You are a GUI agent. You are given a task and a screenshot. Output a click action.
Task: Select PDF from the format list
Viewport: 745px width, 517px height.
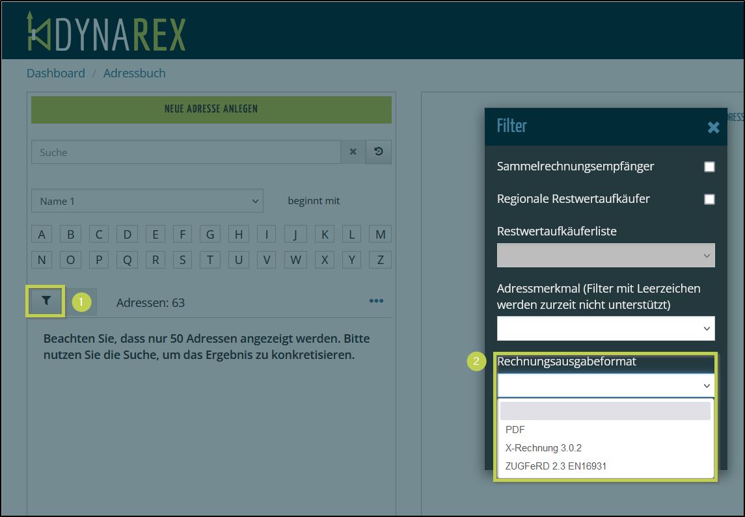(x=515, y=429)
